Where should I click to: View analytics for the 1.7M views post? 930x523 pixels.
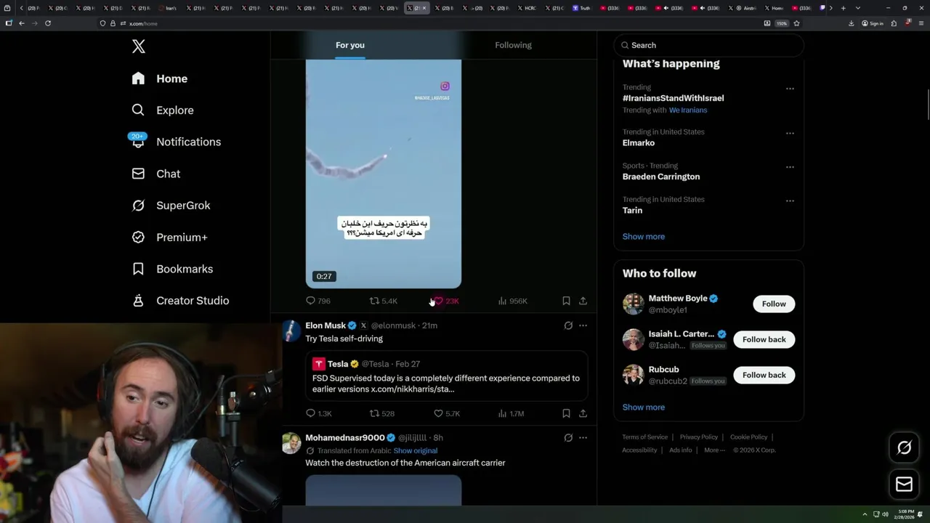click(x=511, y=413)
